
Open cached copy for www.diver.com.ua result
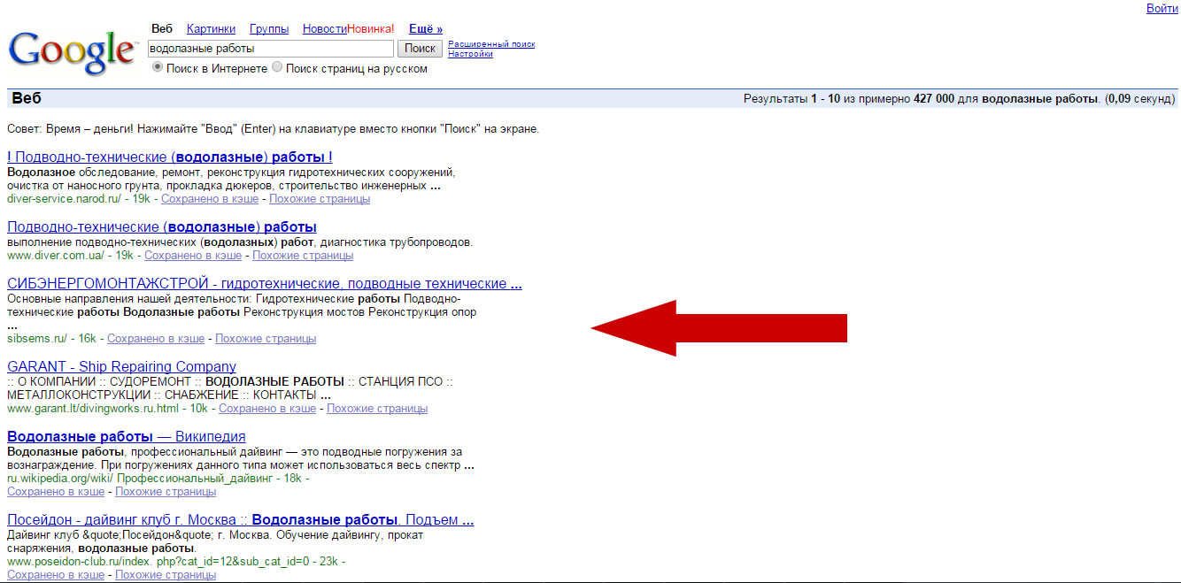[193, 256]
